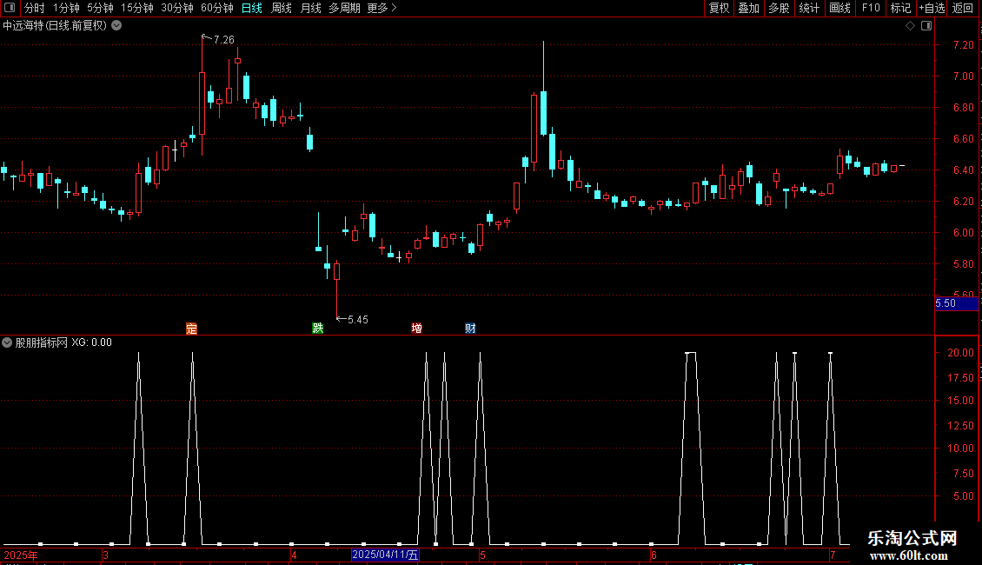Click the 标记 mark button
Viewport: 982px width, 565px height.
pyautogui.click(x=900, y=8)
